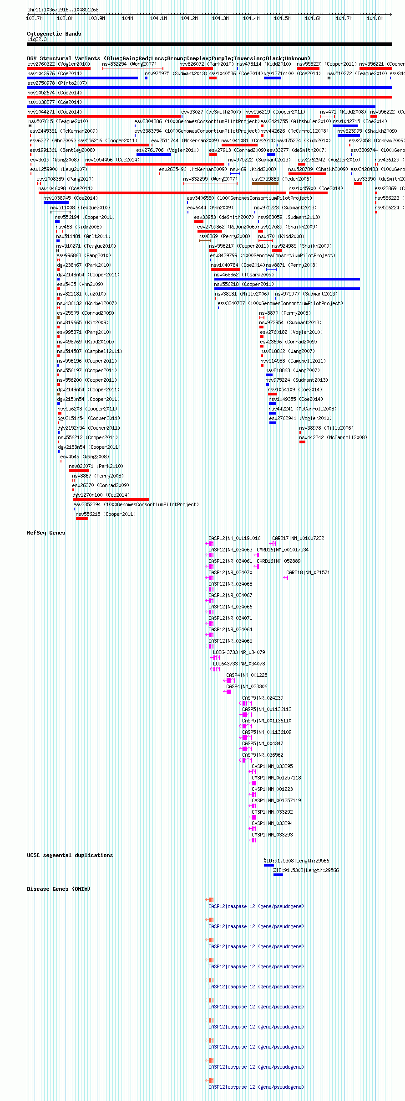Viewport: 405px width, 1101px height.
Task: Click CASP12|NR_034065 transcript label
Action: tap(230, 641)
